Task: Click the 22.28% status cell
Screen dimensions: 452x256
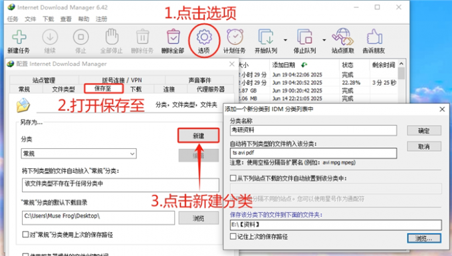Action: click(x=351, y=82)
